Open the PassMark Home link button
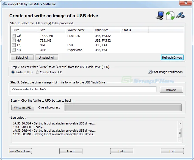Image resolution: width=194 pixels, height=160 pixels. coord(20,151)
